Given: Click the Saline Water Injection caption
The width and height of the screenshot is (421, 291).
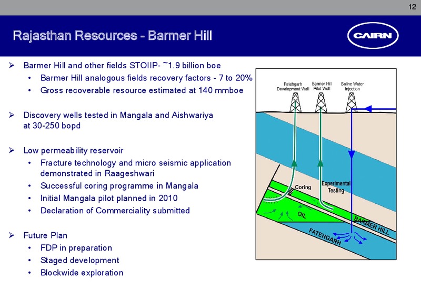Looking at the screenshot, I should pyautogui.click(x=352, y=86).
